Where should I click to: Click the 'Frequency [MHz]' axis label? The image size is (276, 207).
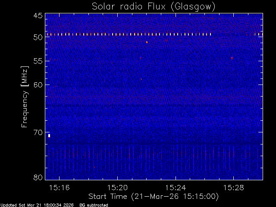click(25, 97)
